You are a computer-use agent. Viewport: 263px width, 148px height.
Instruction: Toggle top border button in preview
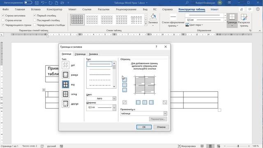pyautogui.click(x=125, y=80)
